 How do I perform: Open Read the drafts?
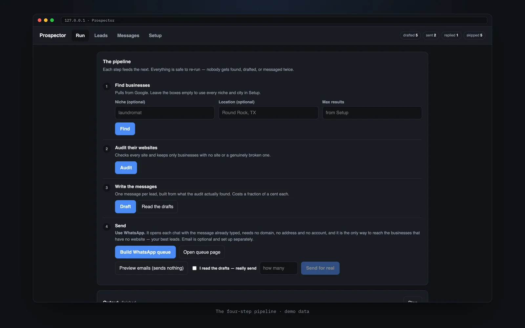click(x=157, y=207)
